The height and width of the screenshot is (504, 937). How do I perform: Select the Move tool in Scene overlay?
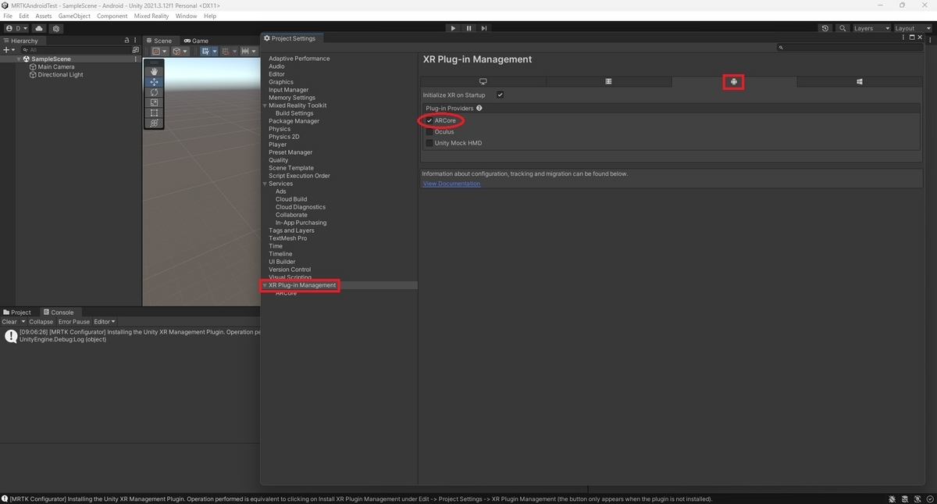pos(154,82)
